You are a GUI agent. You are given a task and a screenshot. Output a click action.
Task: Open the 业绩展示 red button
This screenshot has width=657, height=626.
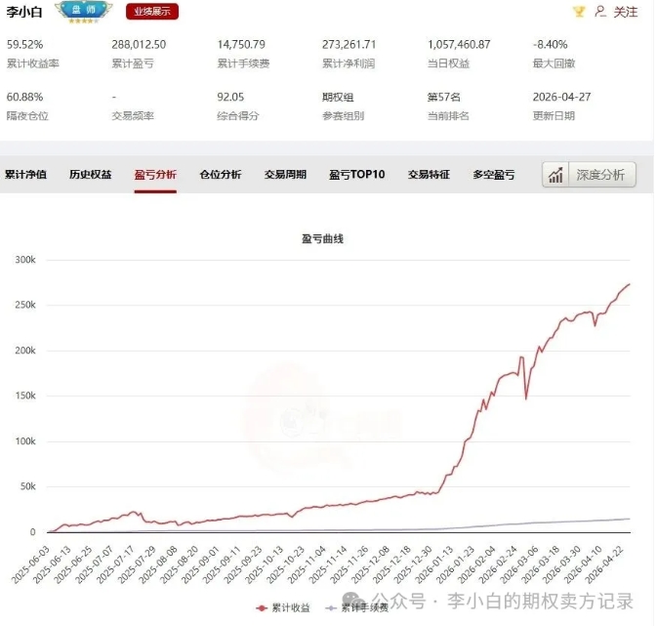tap(152, 12)
